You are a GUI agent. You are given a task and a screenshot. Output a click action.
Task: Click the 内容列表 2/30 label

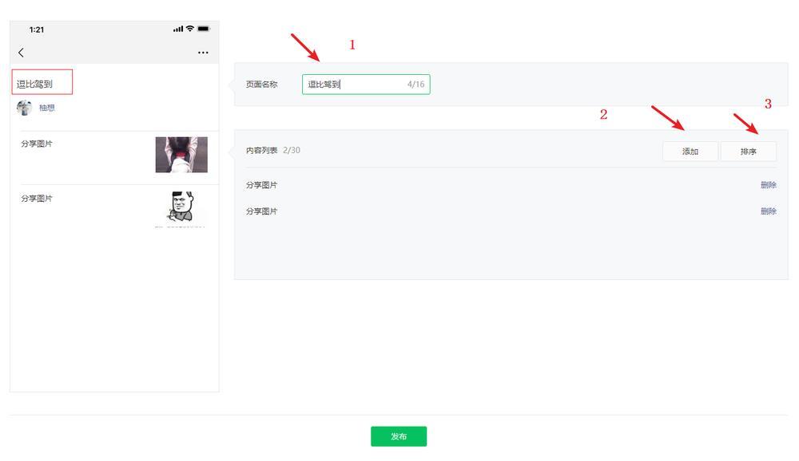[273, 150]
